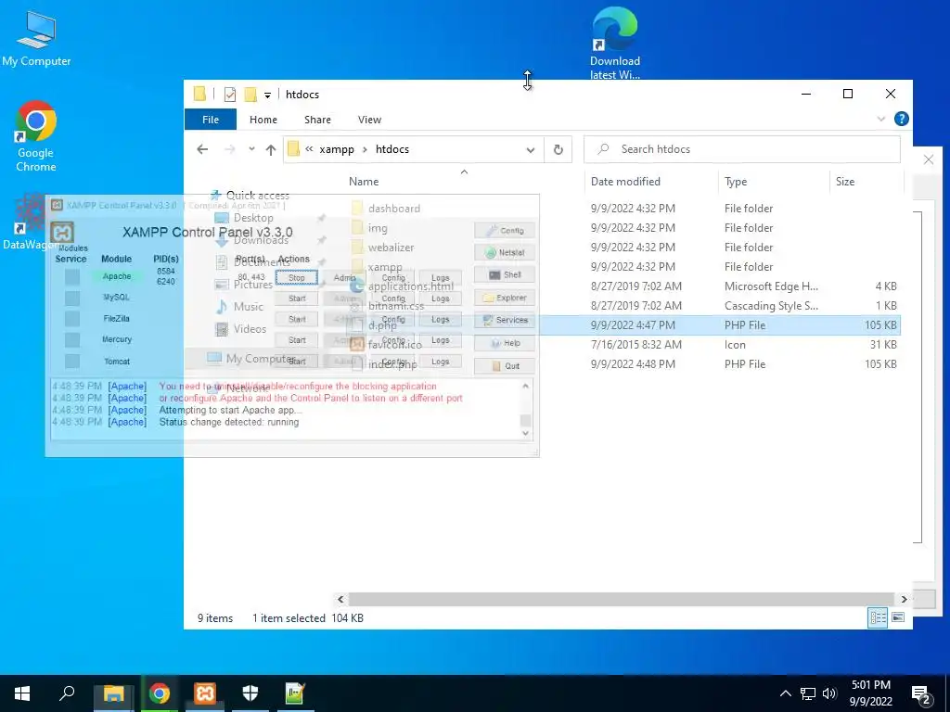Toggle the Tomcat service checkbox in XAMPP
This screenshot has height=712, width=950.
(72, 361)
